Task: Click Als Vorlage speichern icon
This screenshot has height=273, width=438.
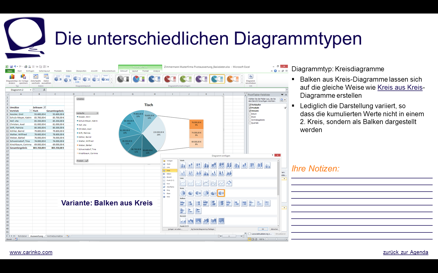Action: pos(23,79)
